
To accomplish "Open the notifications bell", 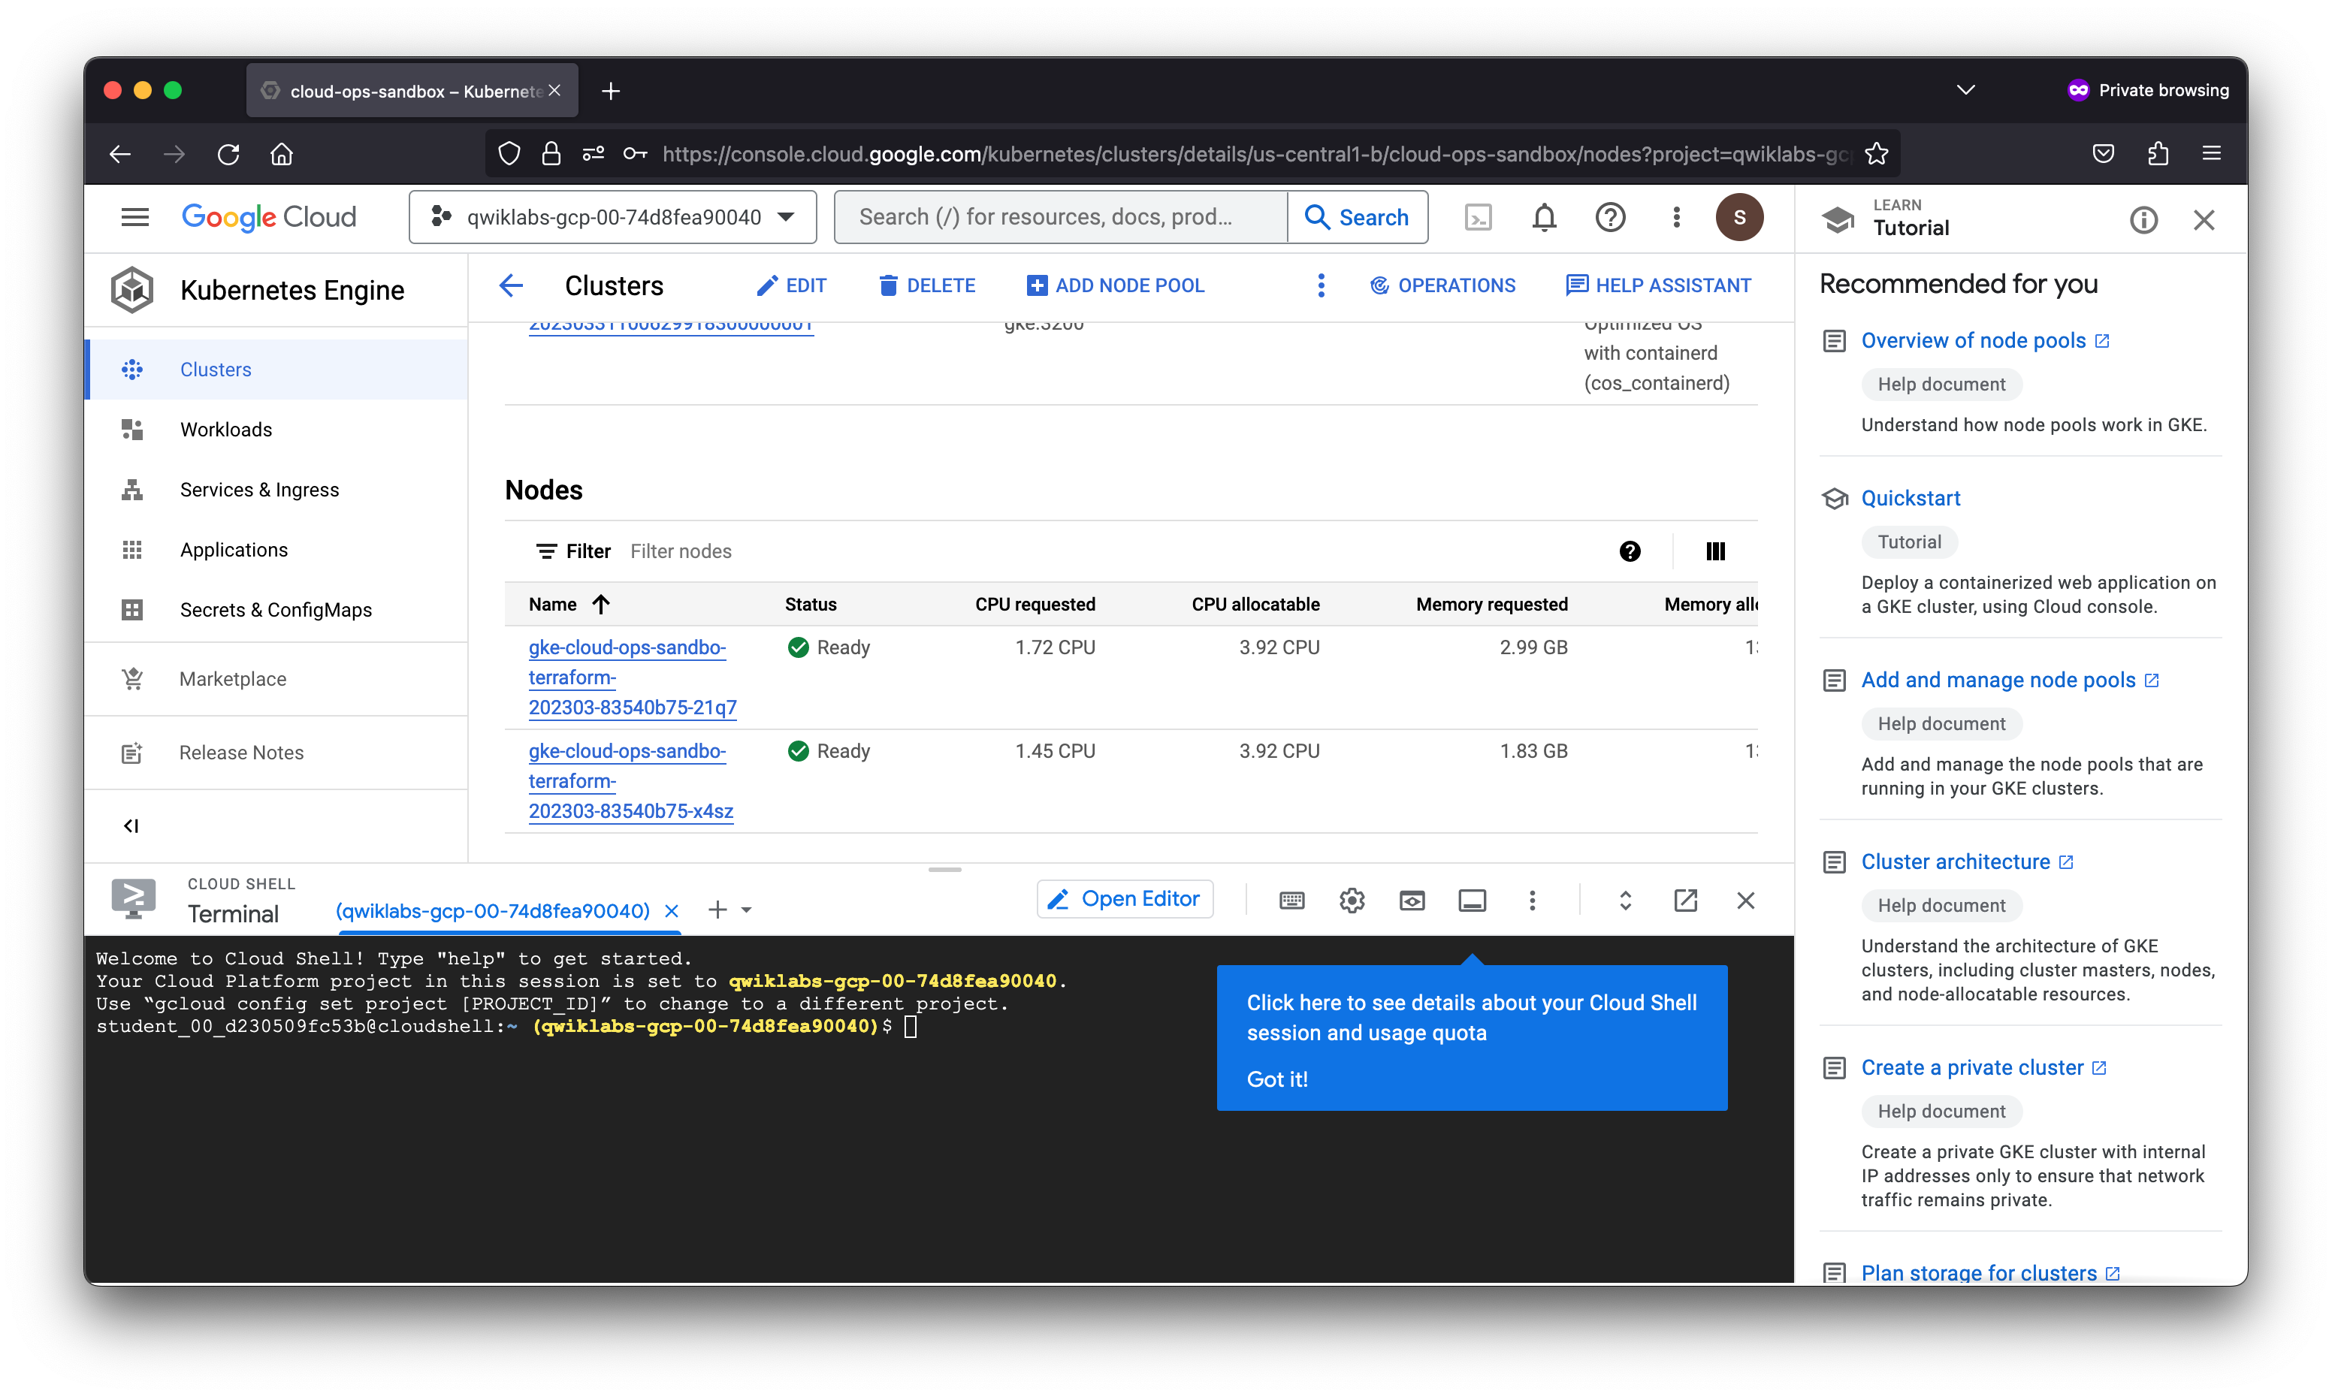I will click(x=1543, y=218).
